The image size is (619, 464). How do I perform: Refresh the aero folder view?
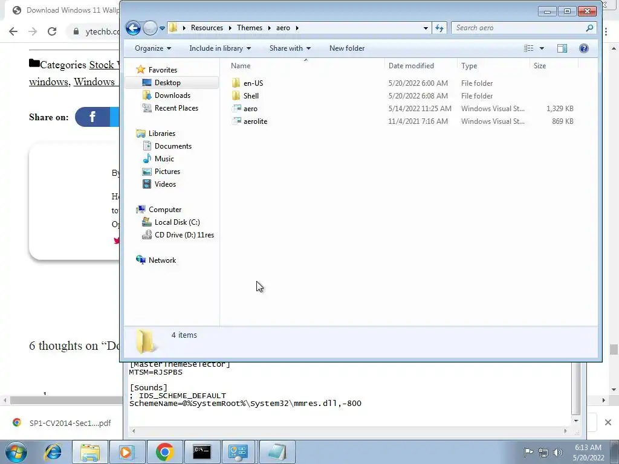pos(439,28)
